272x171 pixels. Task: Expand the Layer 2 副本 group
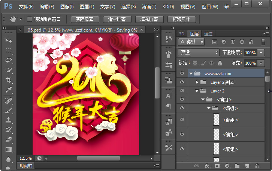[x=197, y=82]
